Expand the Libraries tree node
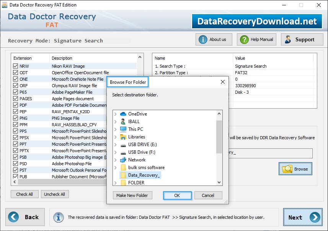The width and height of the screenshot is (328, 231). pyautogui.click(x=116, y=137)
